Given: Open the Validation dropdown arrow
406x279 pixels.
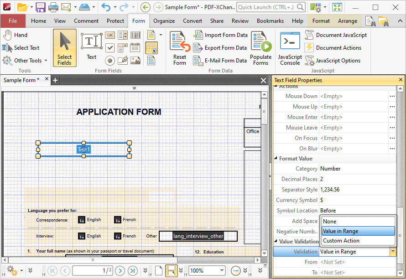Looking at the screenshot, I should click(392, 251).
